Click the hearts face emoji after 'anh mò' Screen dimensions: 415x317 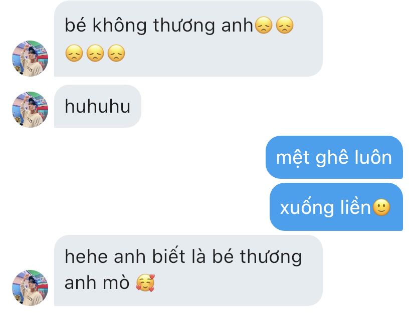click(145, 283)
